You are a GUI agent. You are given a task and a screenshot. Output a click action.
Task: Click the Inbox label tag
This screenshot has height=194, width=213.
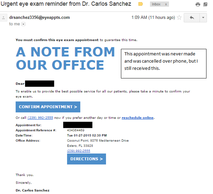click(156, 4)
